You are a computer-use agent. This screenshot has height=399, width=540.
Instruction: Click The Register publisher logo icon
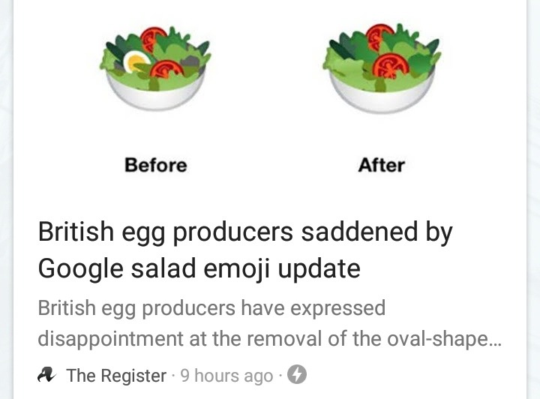click(x=46, y=374)
